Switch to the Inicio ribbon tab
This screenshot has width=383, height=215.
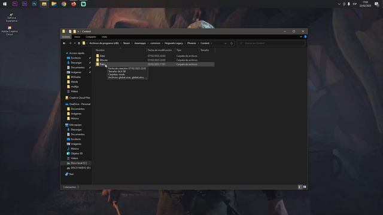[77, 36]
